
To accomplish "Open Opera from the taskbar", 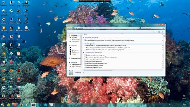I will [x=15, y=105].
